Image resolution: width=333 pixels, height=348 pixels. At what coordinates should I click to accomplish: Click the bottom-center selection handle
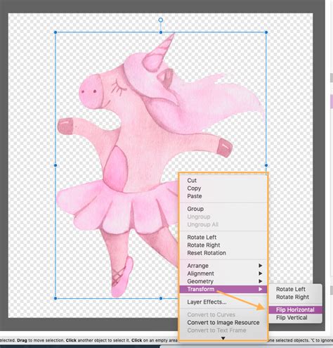coord(161,298)
